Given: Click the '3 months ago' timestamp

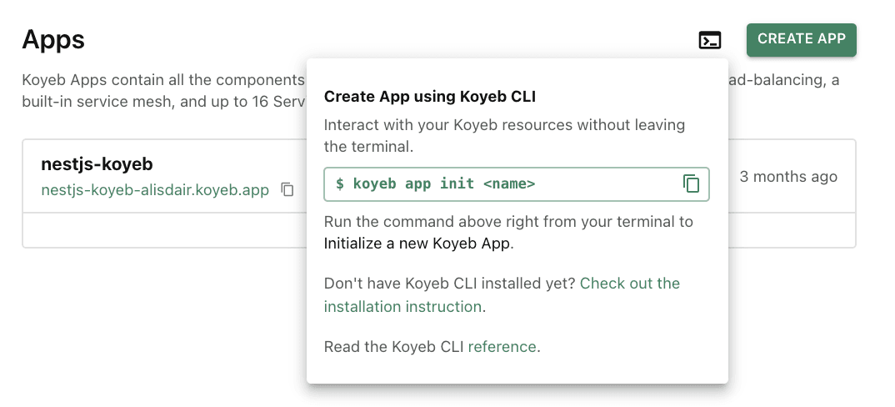Looking at the screenshot, I should 788,177.
